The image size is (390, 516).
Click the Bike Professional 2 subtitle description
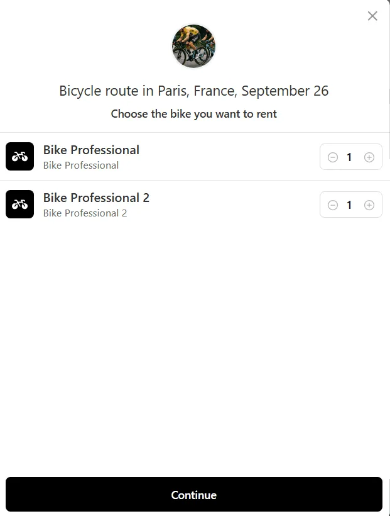click(x=85, y=213)
